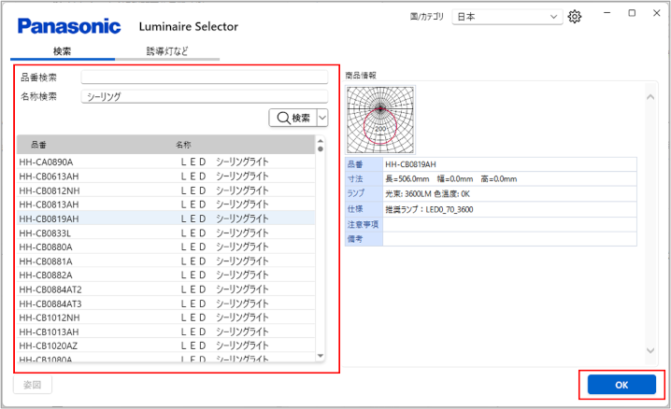Expand the arrow beside 検索 button
The width and height of the screenshot is (671, 409).
point(322,118)
